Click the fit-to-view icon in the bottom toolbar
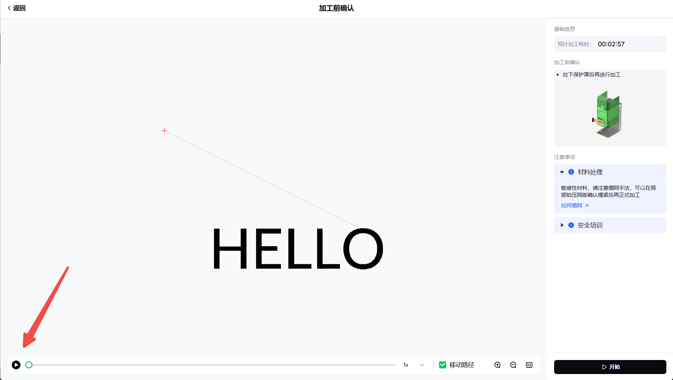Image resolution: width=673 pixels, height=380 pixels. click(529, 365)
